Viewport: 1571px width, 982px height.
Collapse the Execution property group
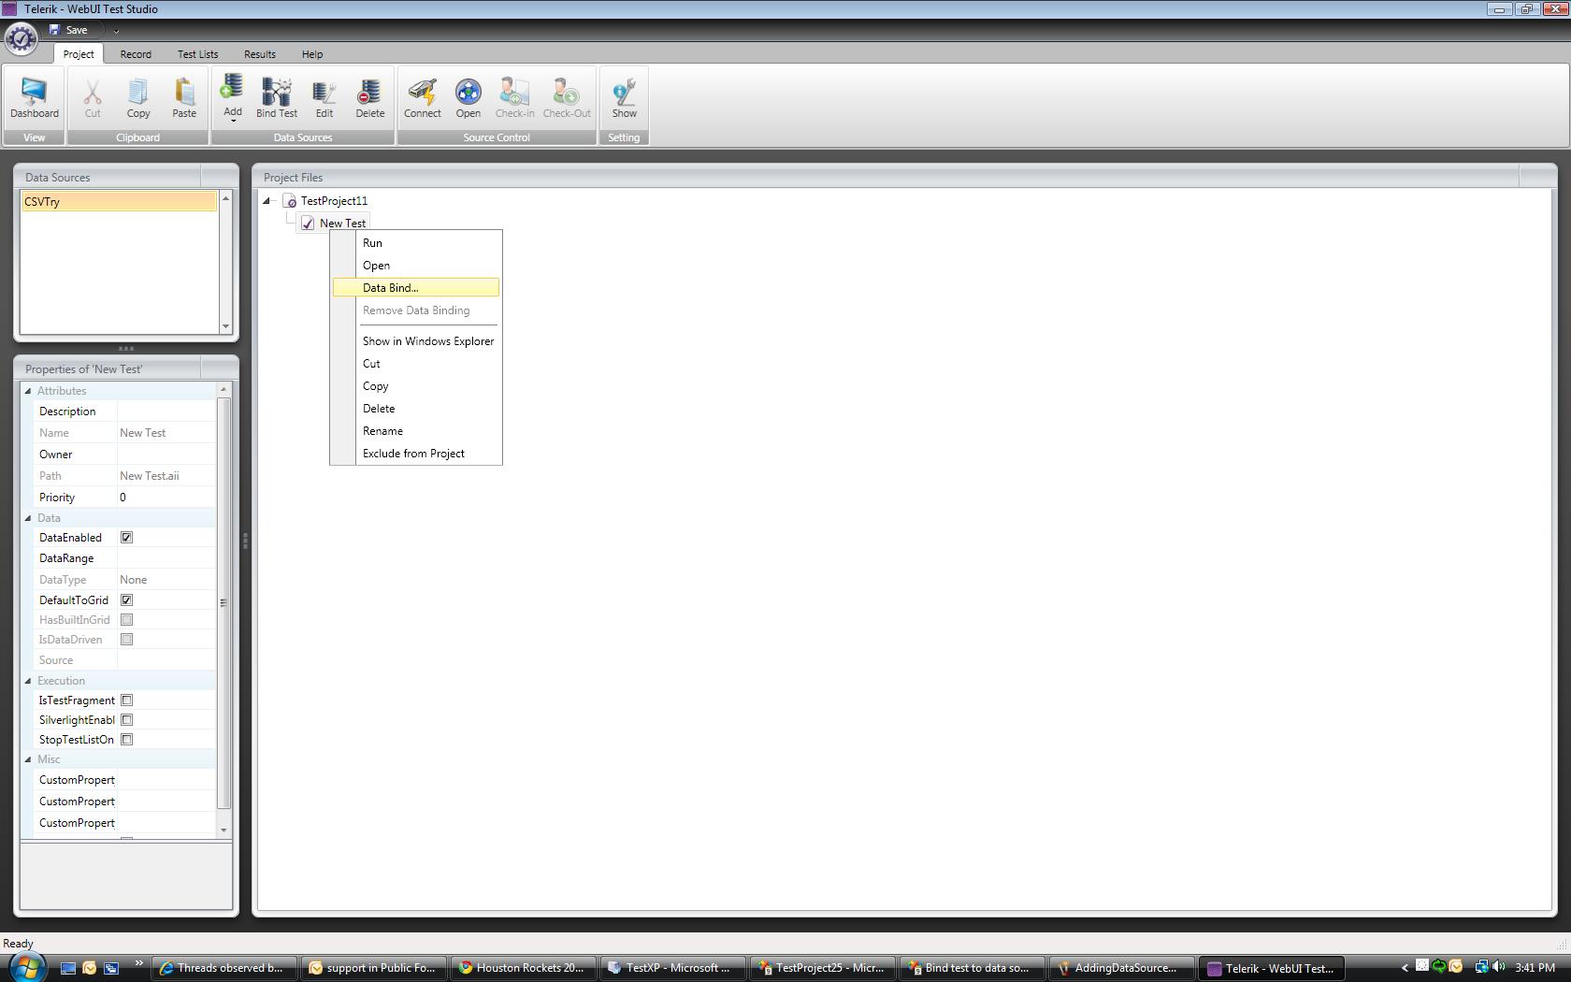(28, 681)
